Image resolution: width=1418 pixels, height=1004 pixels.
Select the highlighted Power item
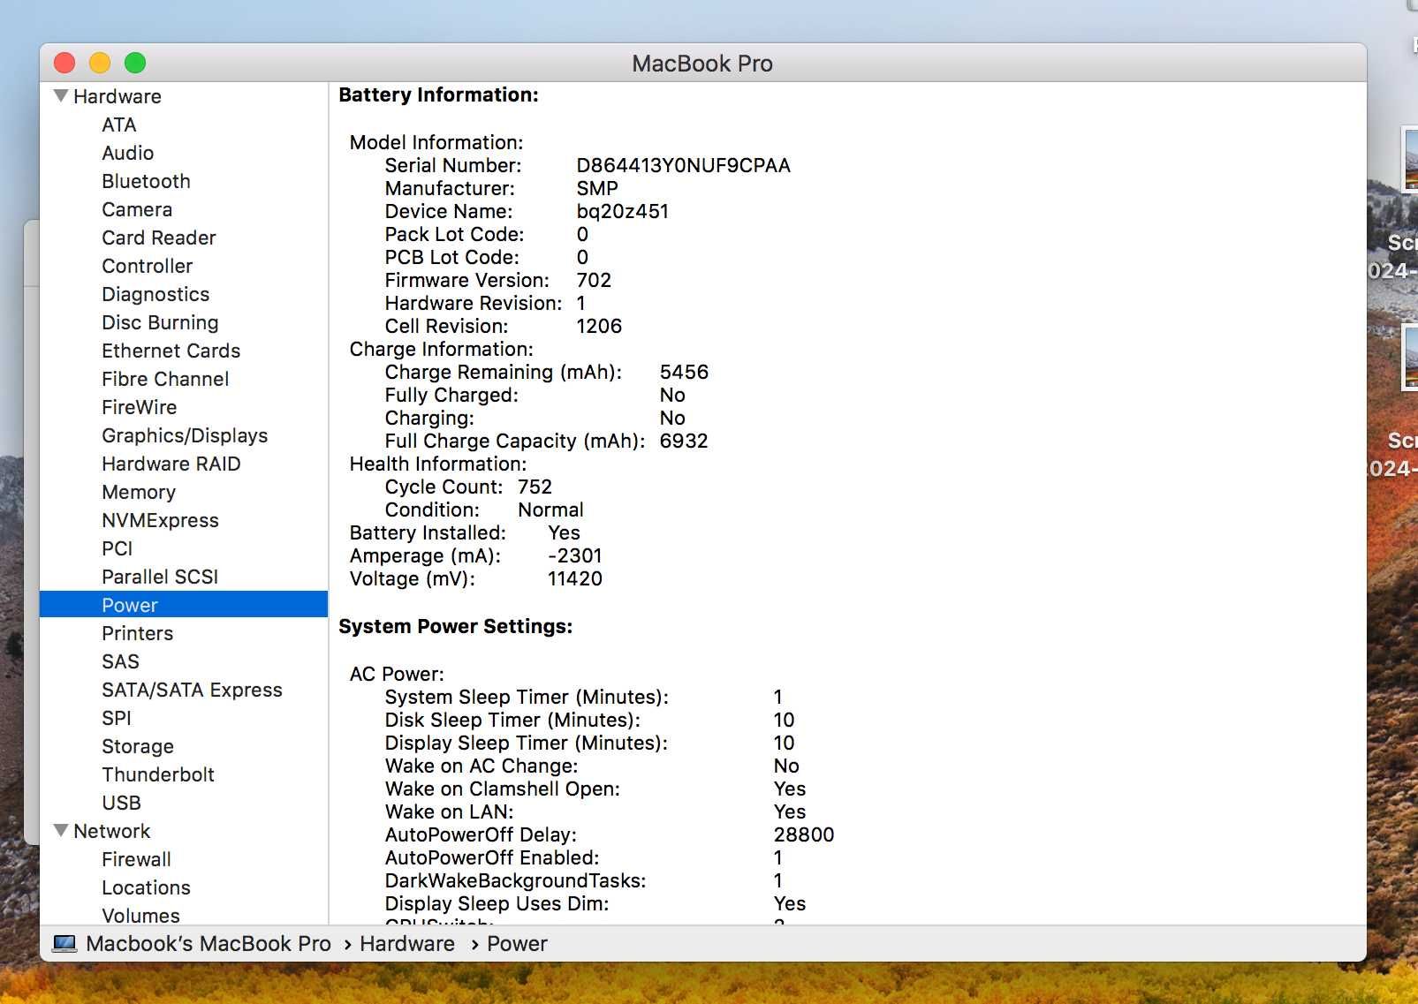coord(184,605)
